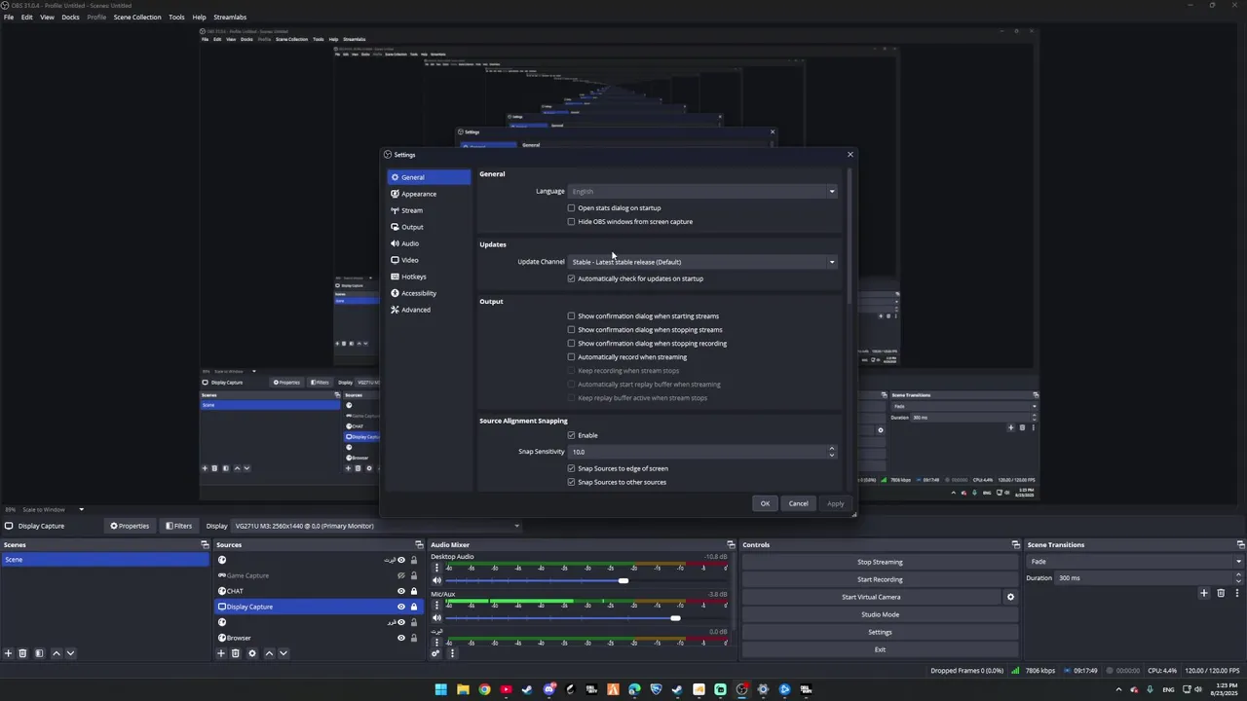Select the Hotkeys settings tab

tap(429, 277)
